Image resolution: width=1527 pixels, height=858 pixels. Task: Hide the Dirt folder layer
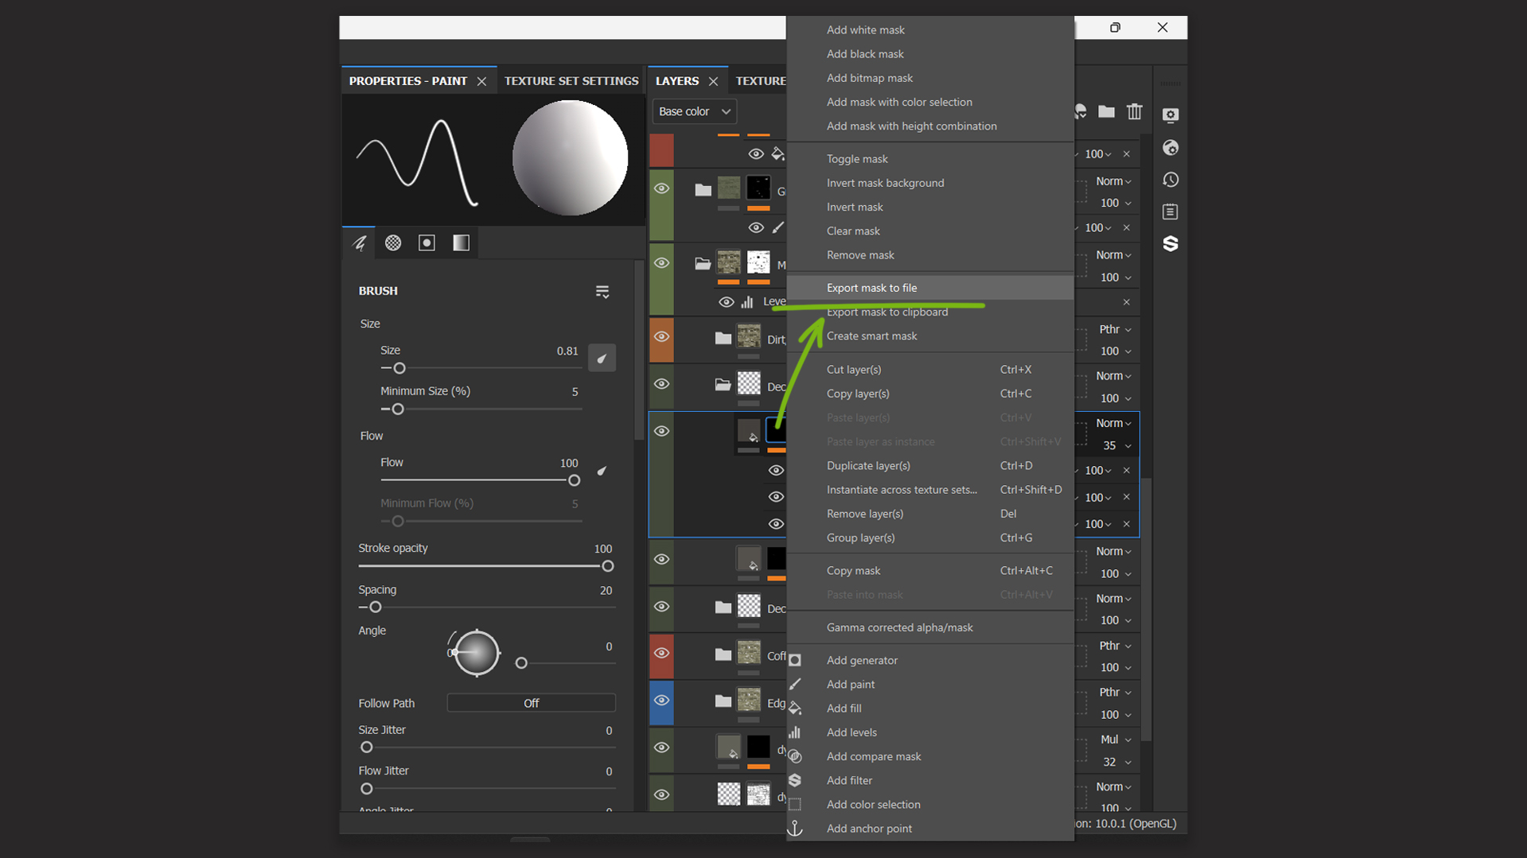coord(661,337)
